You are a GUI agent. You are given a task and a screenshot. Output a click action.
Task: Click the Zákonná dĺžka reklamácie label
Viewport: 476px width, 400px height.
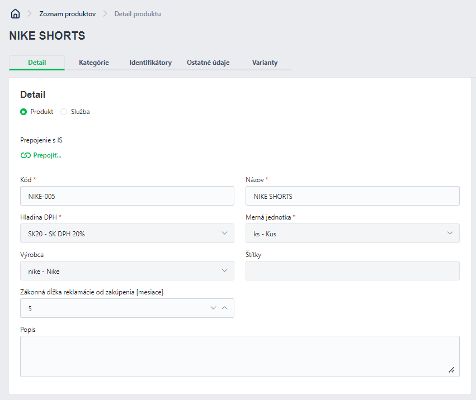pos(92,292)
